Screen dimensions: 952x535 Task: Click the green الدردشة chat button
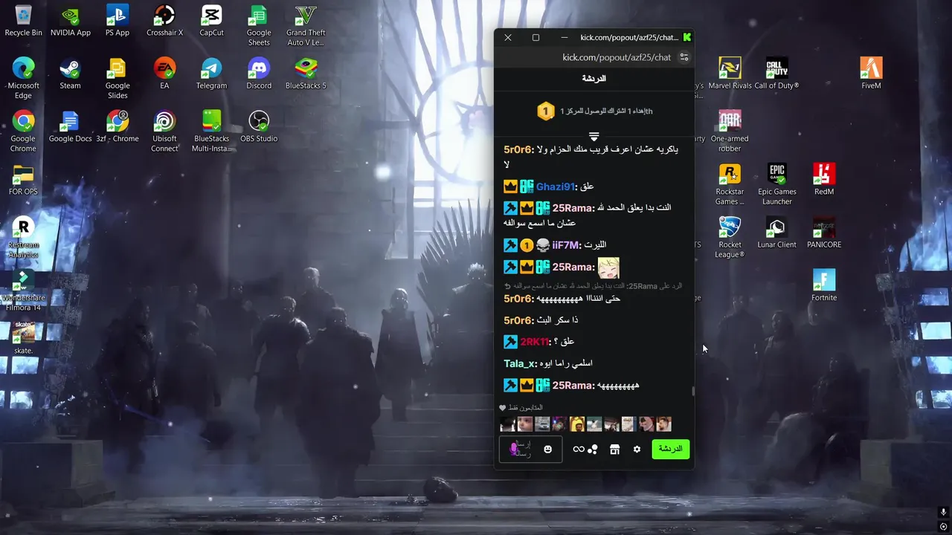670,449
